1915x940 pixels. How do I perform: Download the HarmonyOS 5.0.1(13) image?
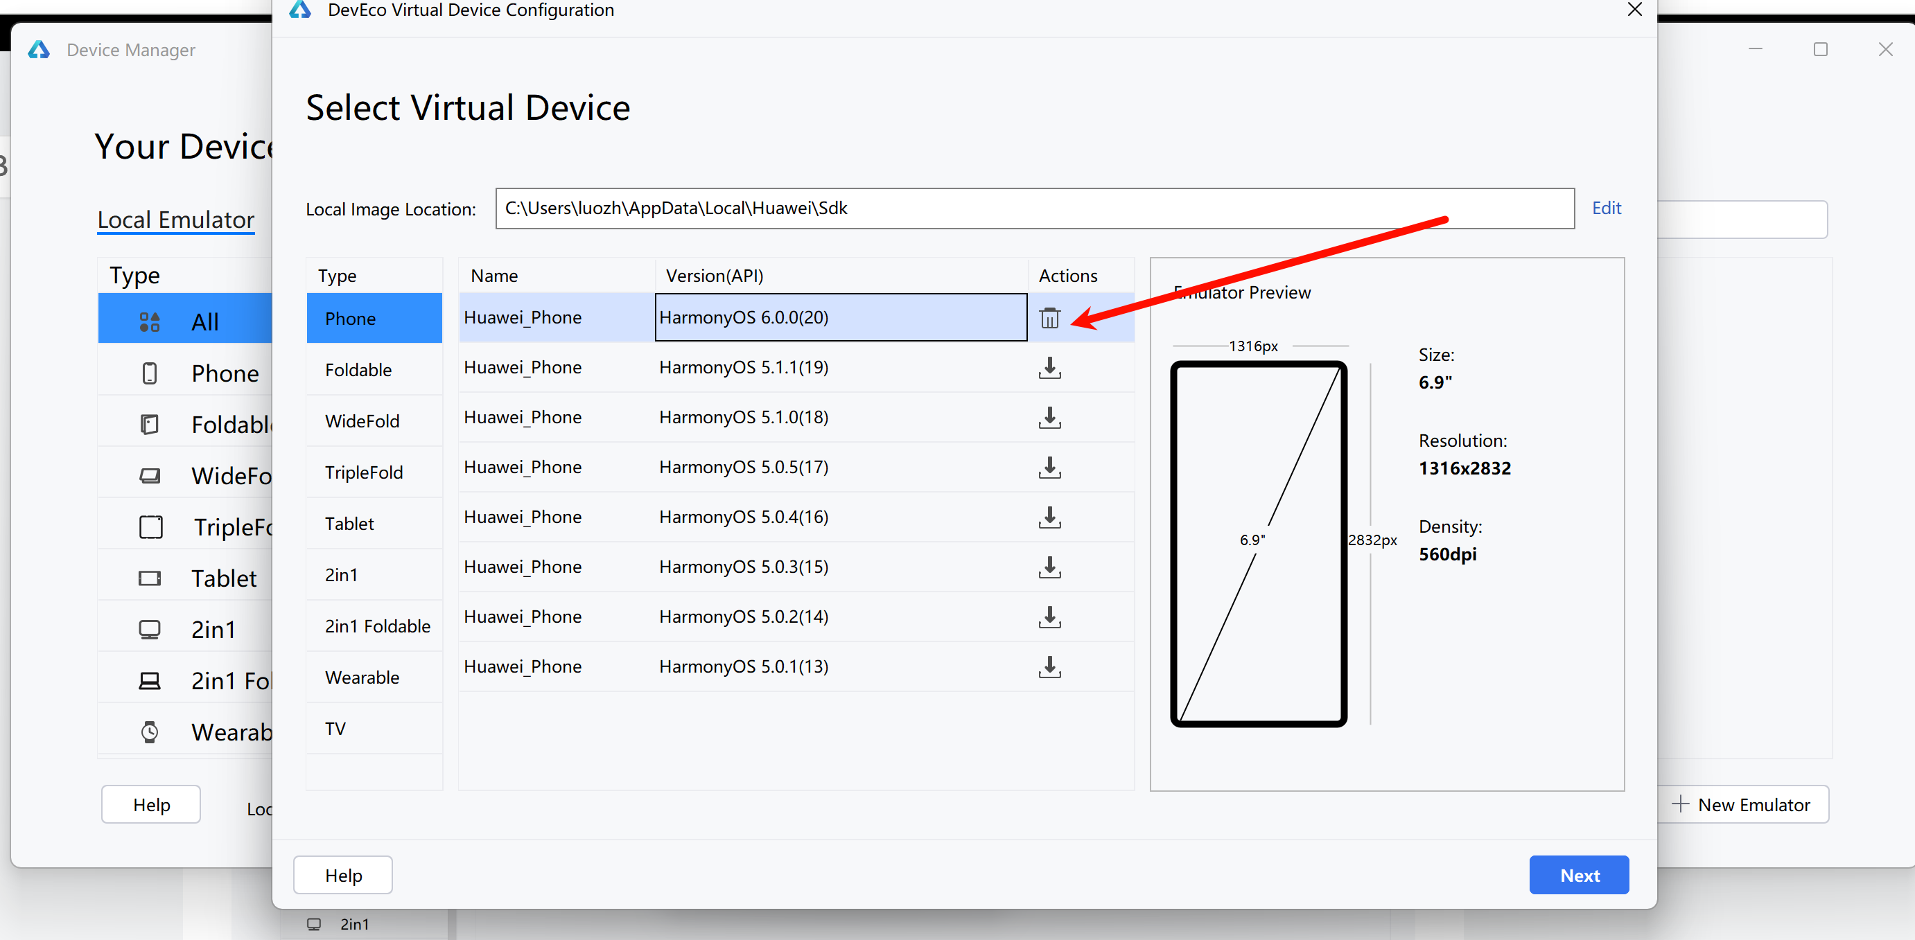(x=1049, y=666)
